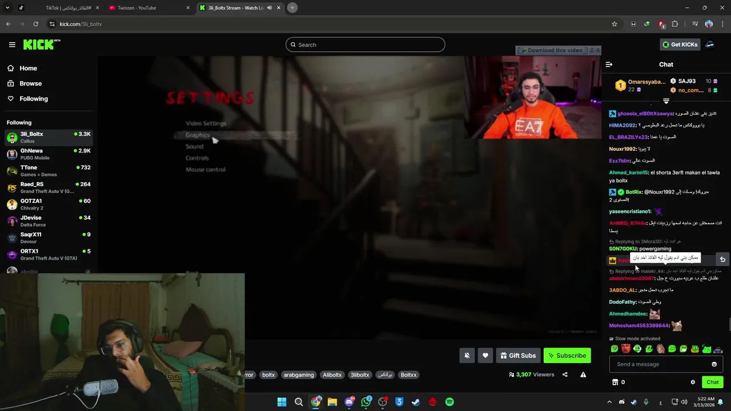Open Omarssyaba top gifter entry
731x411 pixels.
(x=640, y=86)
